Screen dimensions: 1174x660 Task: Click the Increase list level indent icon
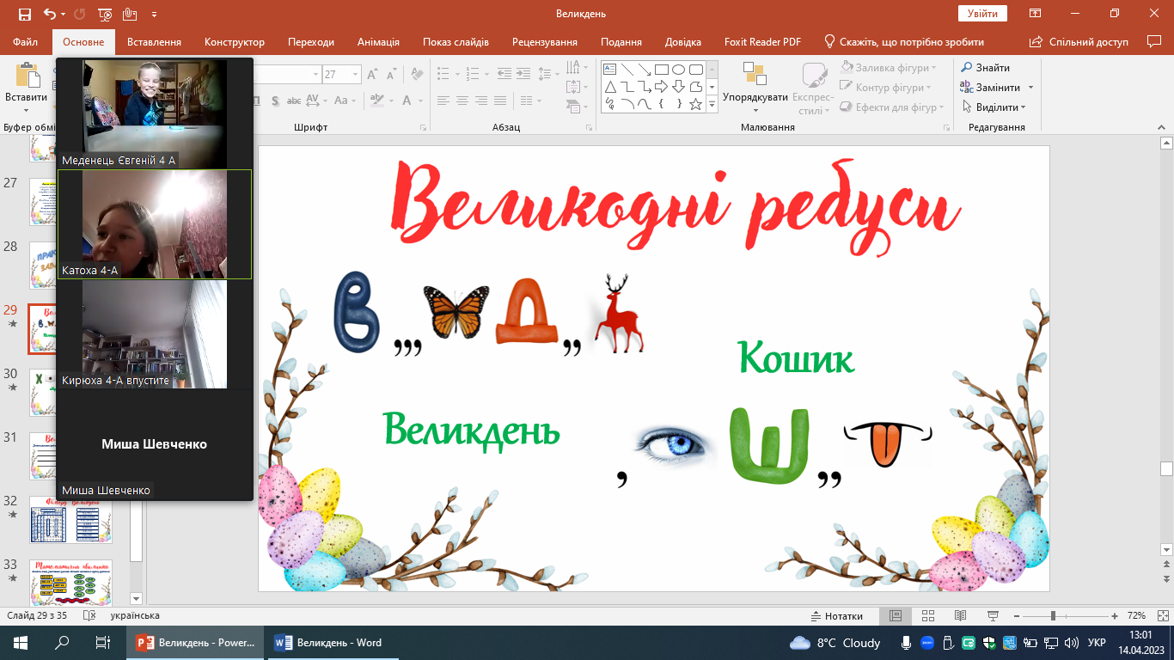523,73
